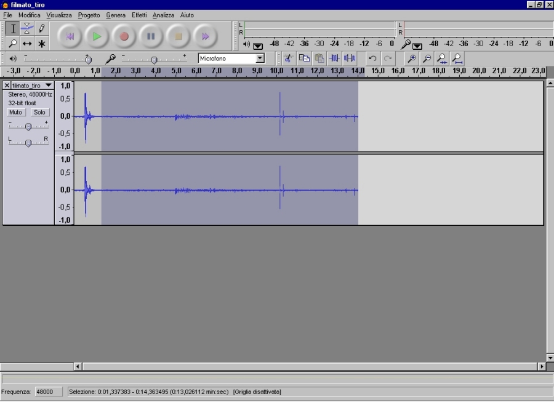Screen dimensions: 554x402
Task: Click the input volume slider thumb
Action: click(154, 60)
